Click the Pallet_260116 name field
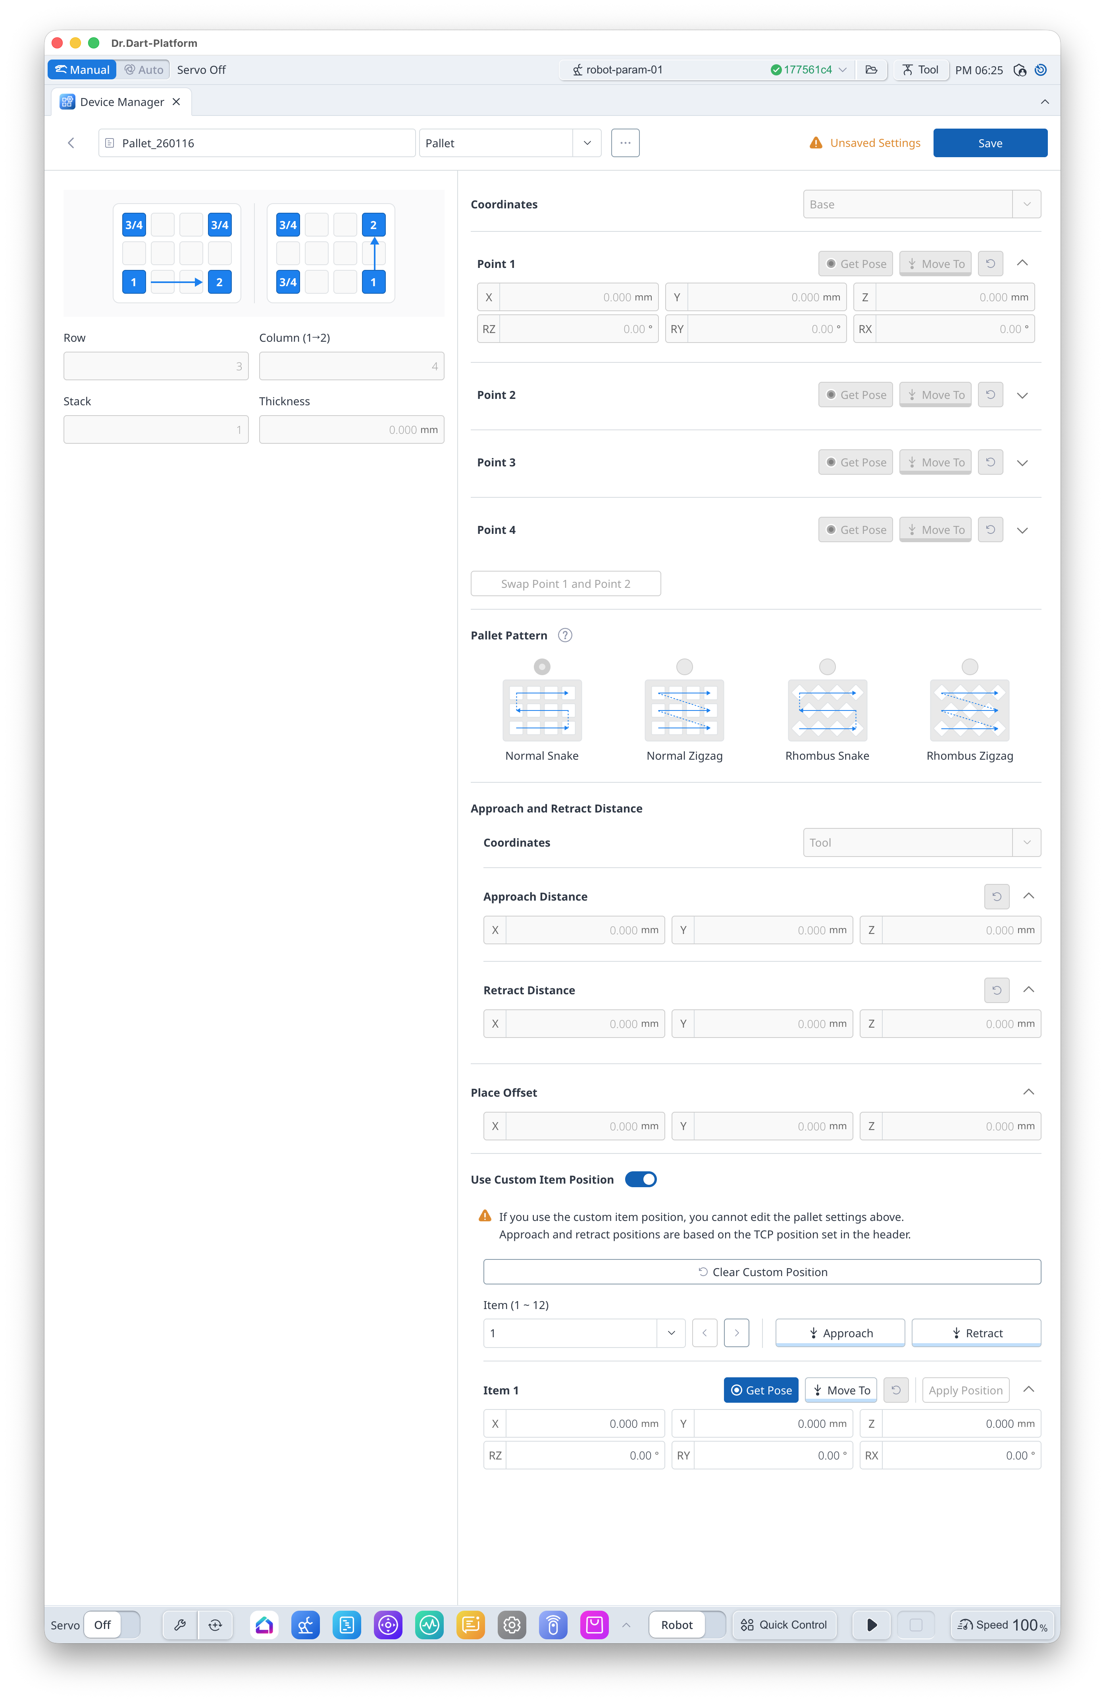The height and width of the screenshot is (1702, 1105). [257, 143]
